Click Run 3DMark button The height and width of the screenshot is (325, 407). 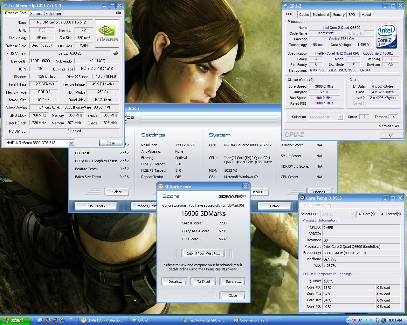pos(96,206)
